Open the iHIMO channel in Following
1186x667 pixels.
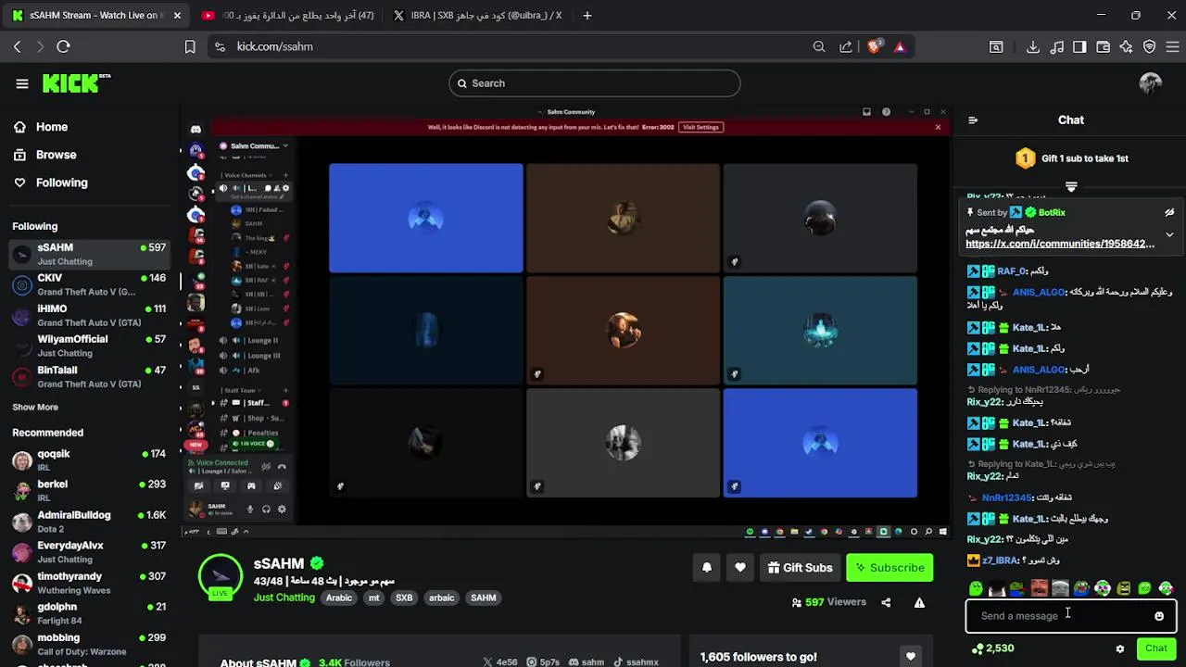[x=90, y=315]
